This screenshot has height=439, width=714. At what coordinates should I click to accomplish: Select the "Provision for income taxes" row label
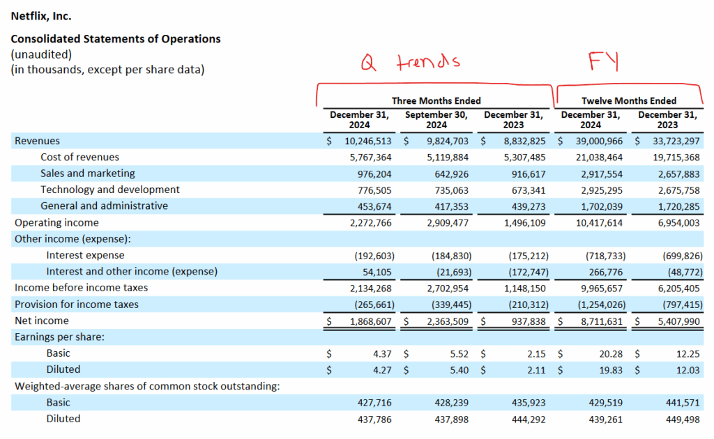pos(77,305)
